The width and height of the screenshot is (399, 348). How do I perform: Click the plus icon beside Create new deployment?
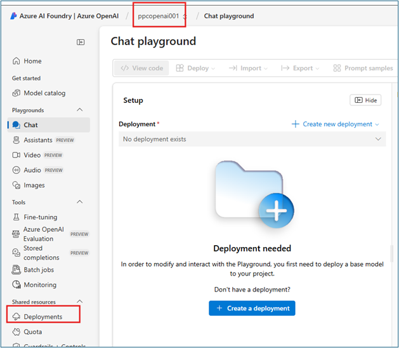click(295, 124)
